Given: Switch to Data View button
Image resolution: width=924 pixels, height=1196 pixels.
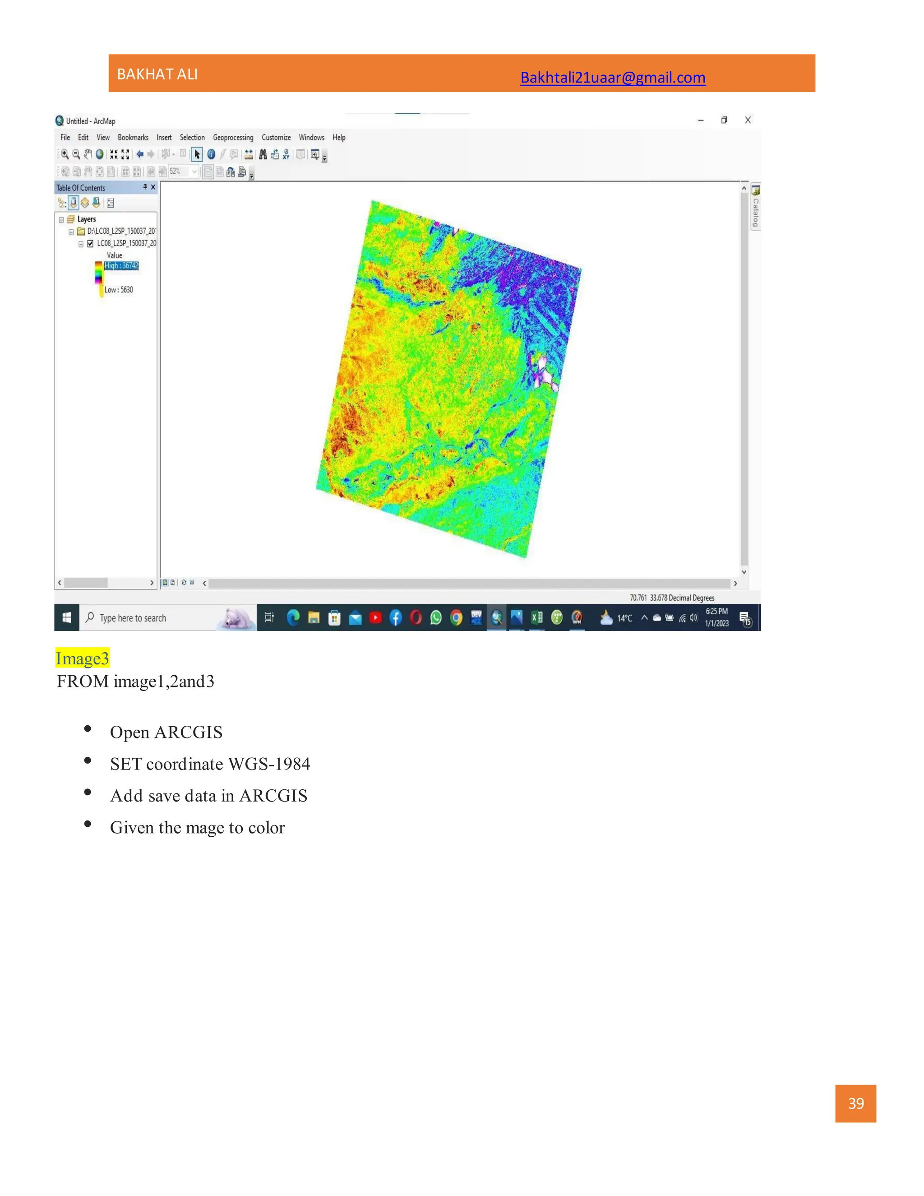Looking at the screenshot, I should tap(165, 583).
